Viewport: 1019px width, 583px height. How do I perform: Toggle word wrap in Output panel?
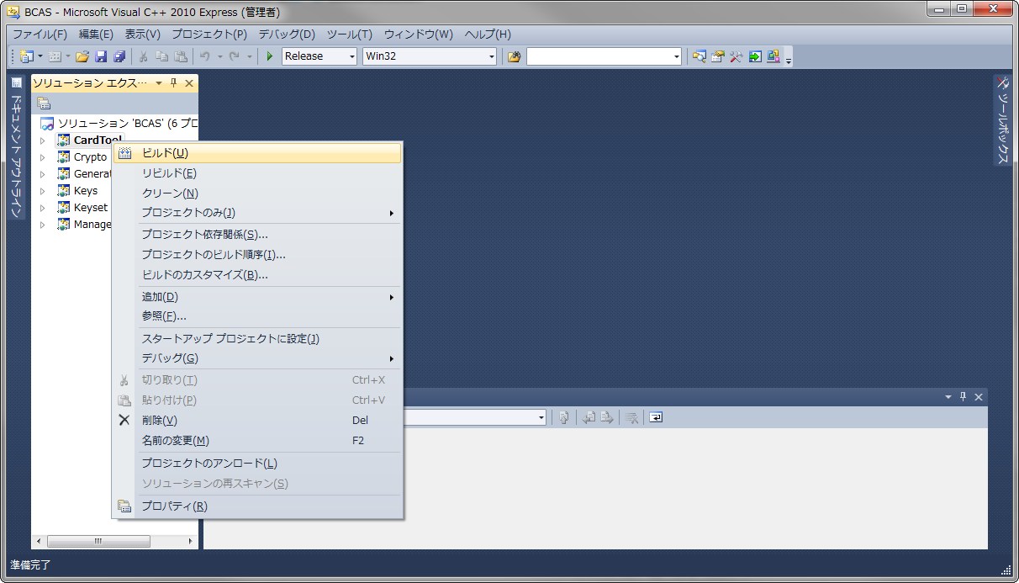tap(656, 417)
